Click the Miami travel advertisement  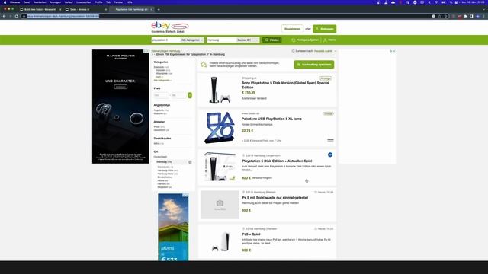point(173,227)
